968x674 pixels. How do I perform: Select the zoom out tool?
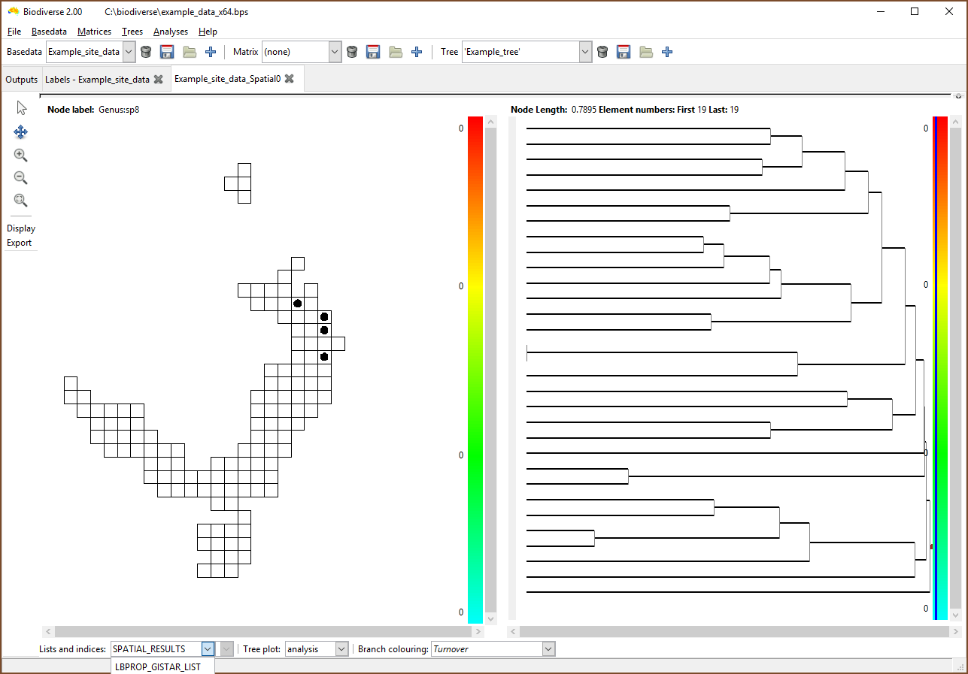pyautogui.click(x=21, y=177)
